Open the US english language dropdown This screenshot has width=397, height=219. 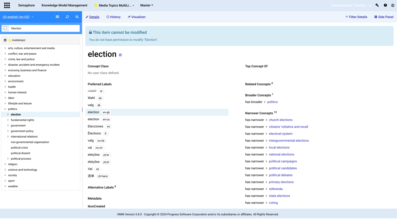[x=18, y=17]
